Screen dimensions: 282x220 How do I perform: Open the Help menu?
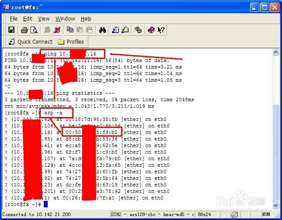pos(86,19)
